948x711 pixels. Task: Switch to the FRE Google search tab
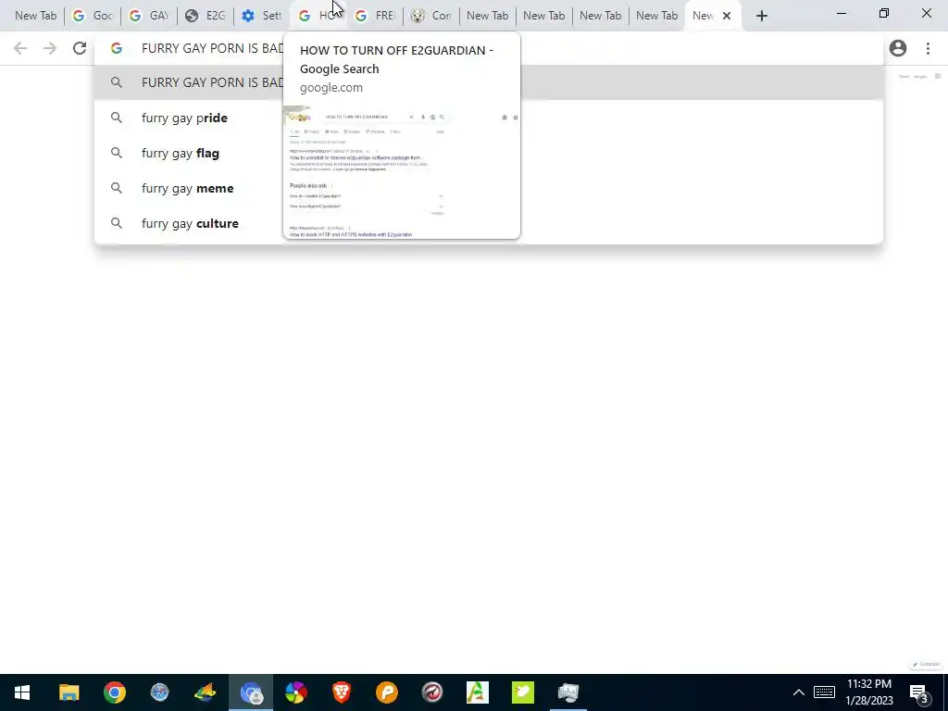375,16
